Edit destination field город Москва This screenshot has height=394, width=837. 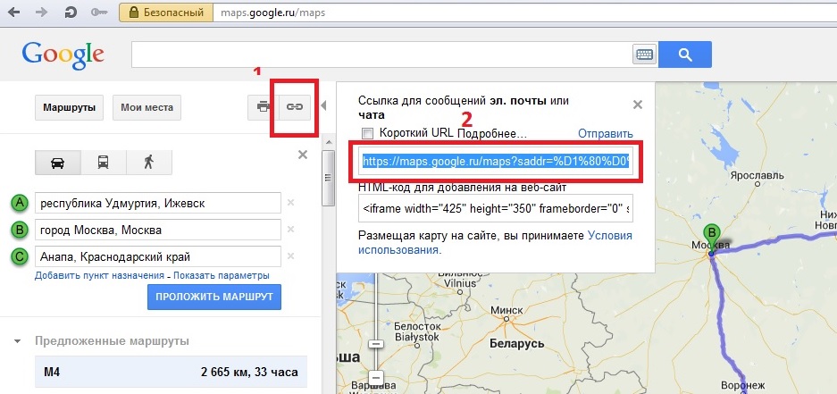(158, 231)
